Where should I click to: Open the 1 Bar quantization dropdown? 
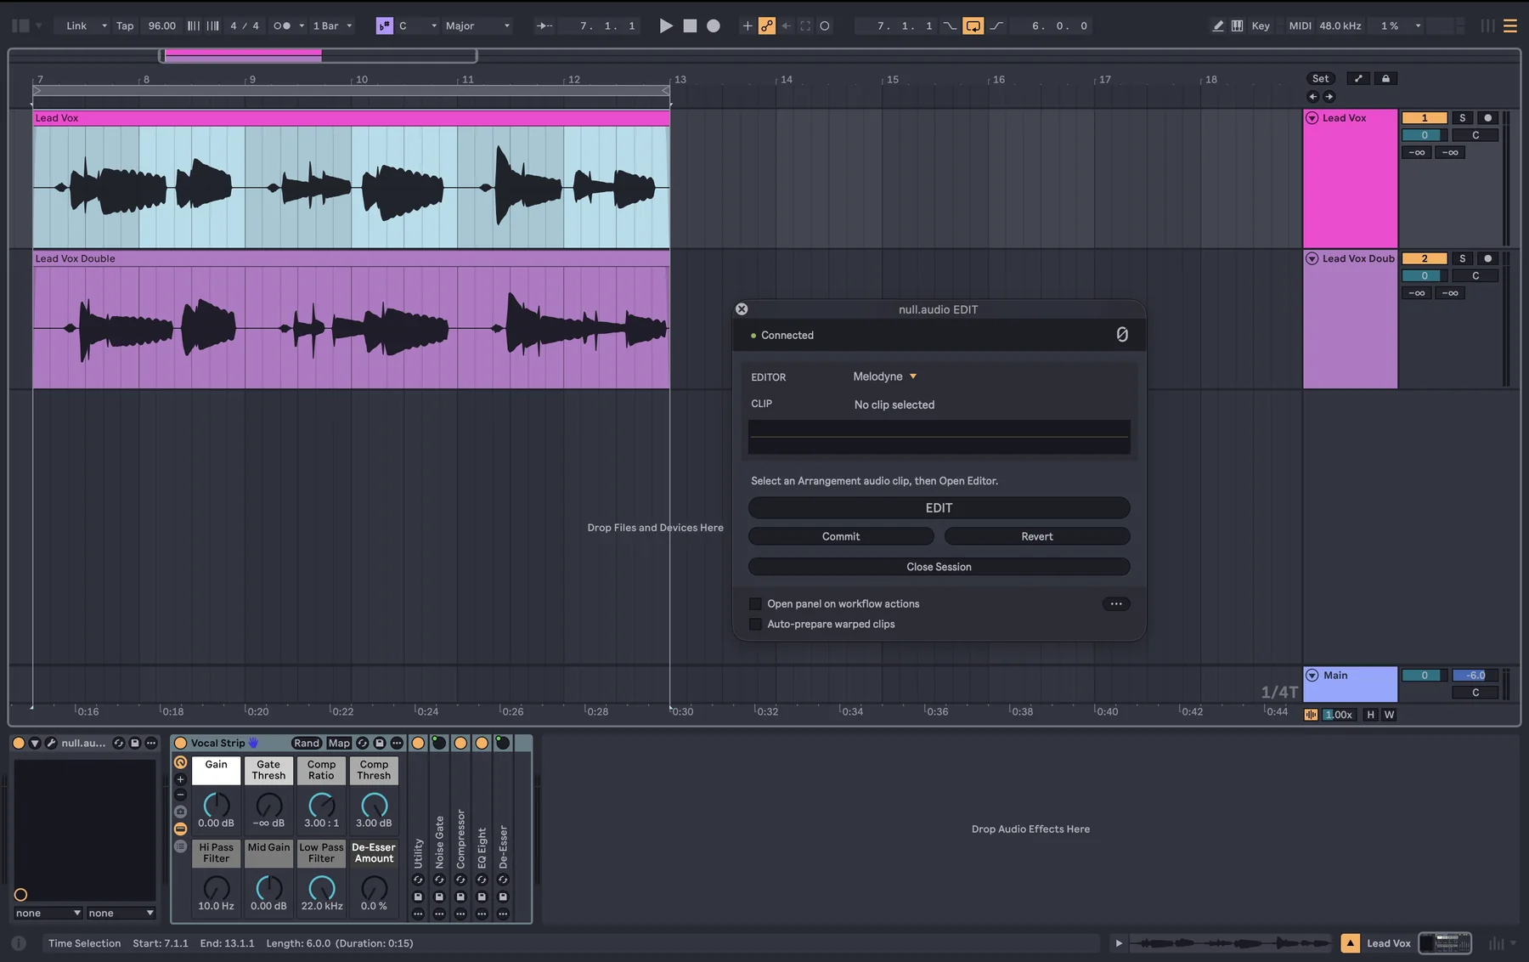tap(332, 25)
